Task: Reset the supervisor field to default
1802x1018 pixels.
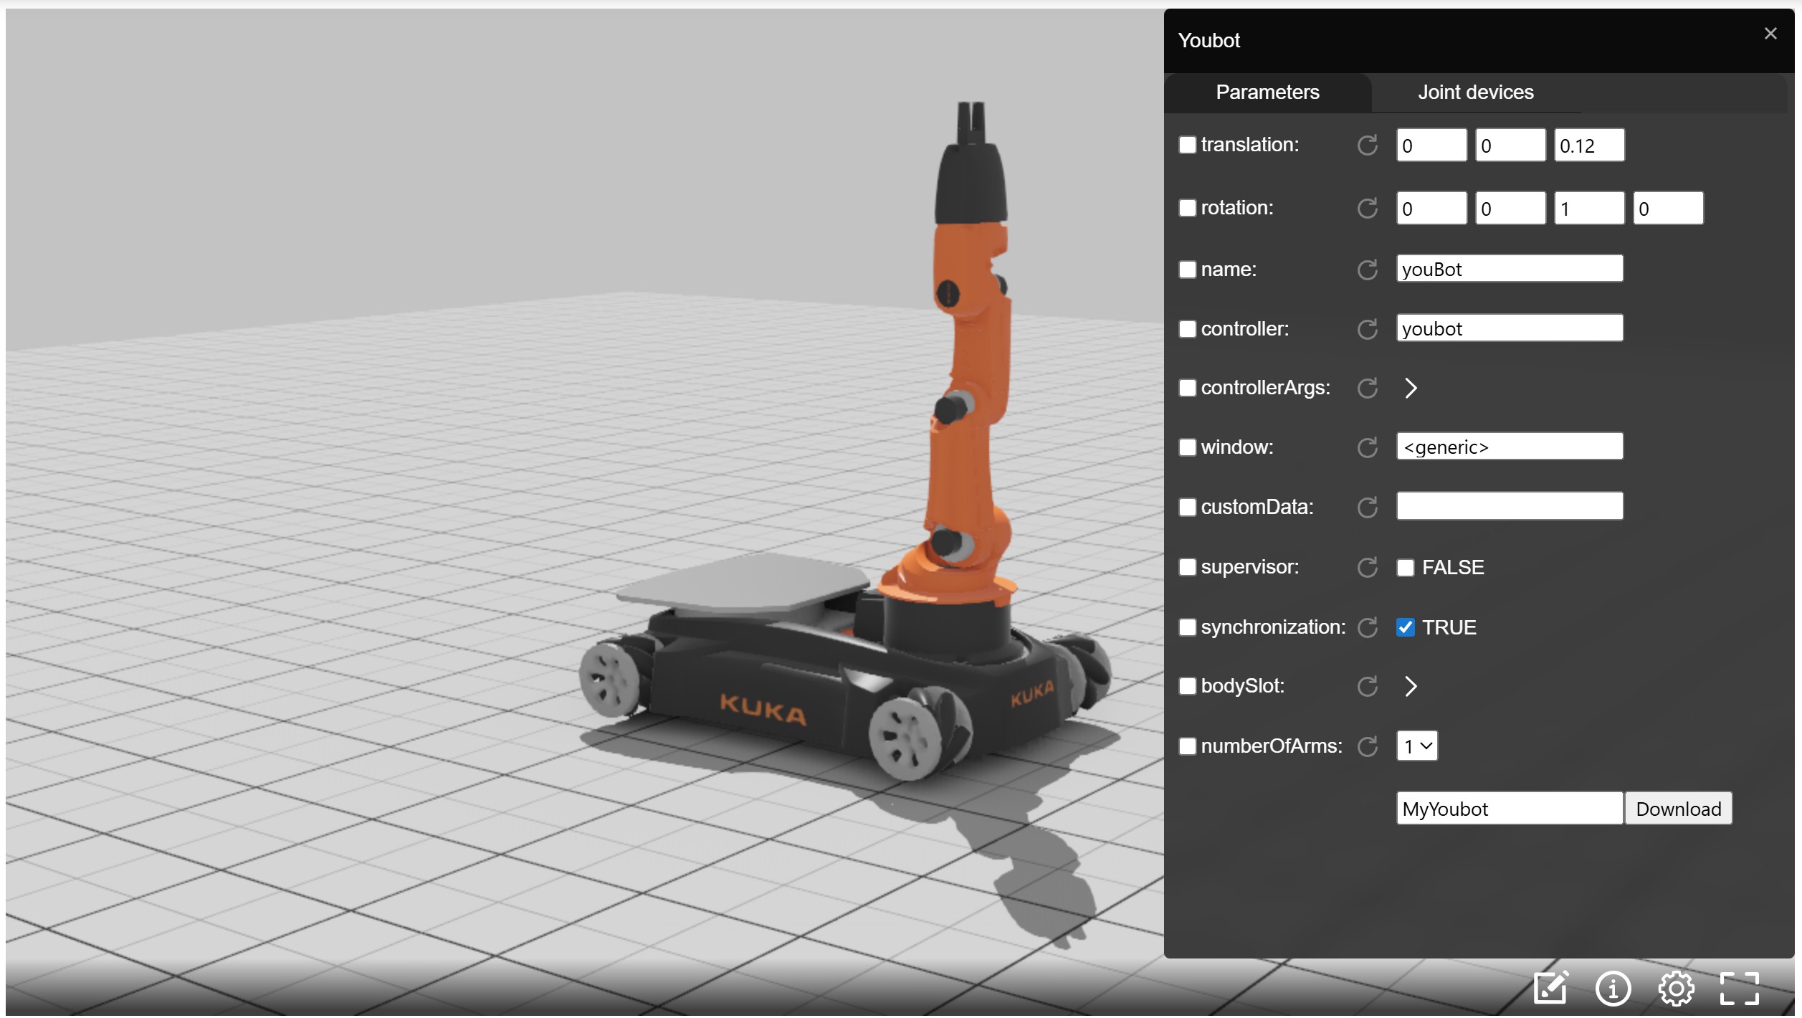Action: click(1368, 568)
